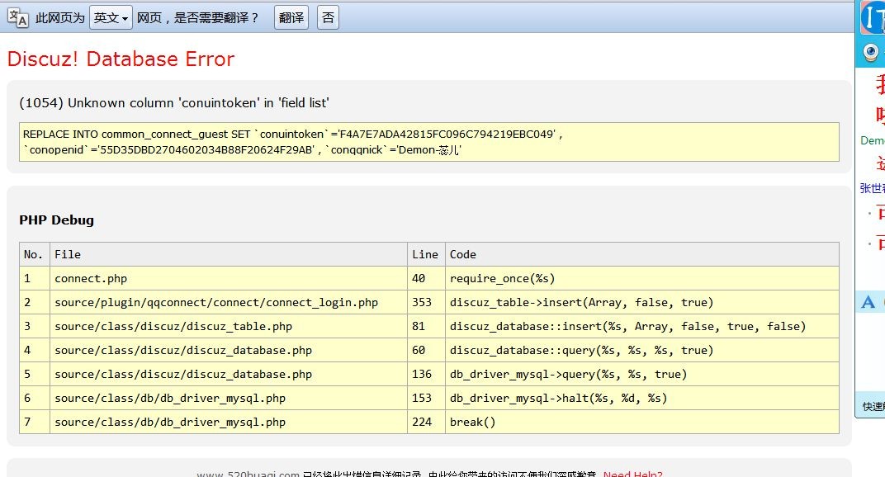This screenshot has width=885, height=477.
Task: Open the 英文 language dropdown
Action: (x=111, y=17)
